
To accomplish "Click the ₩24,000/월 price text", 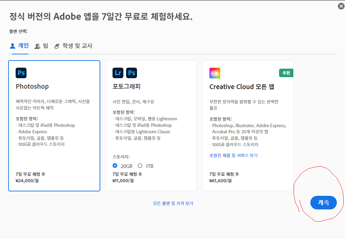I will tap(27, 181).
